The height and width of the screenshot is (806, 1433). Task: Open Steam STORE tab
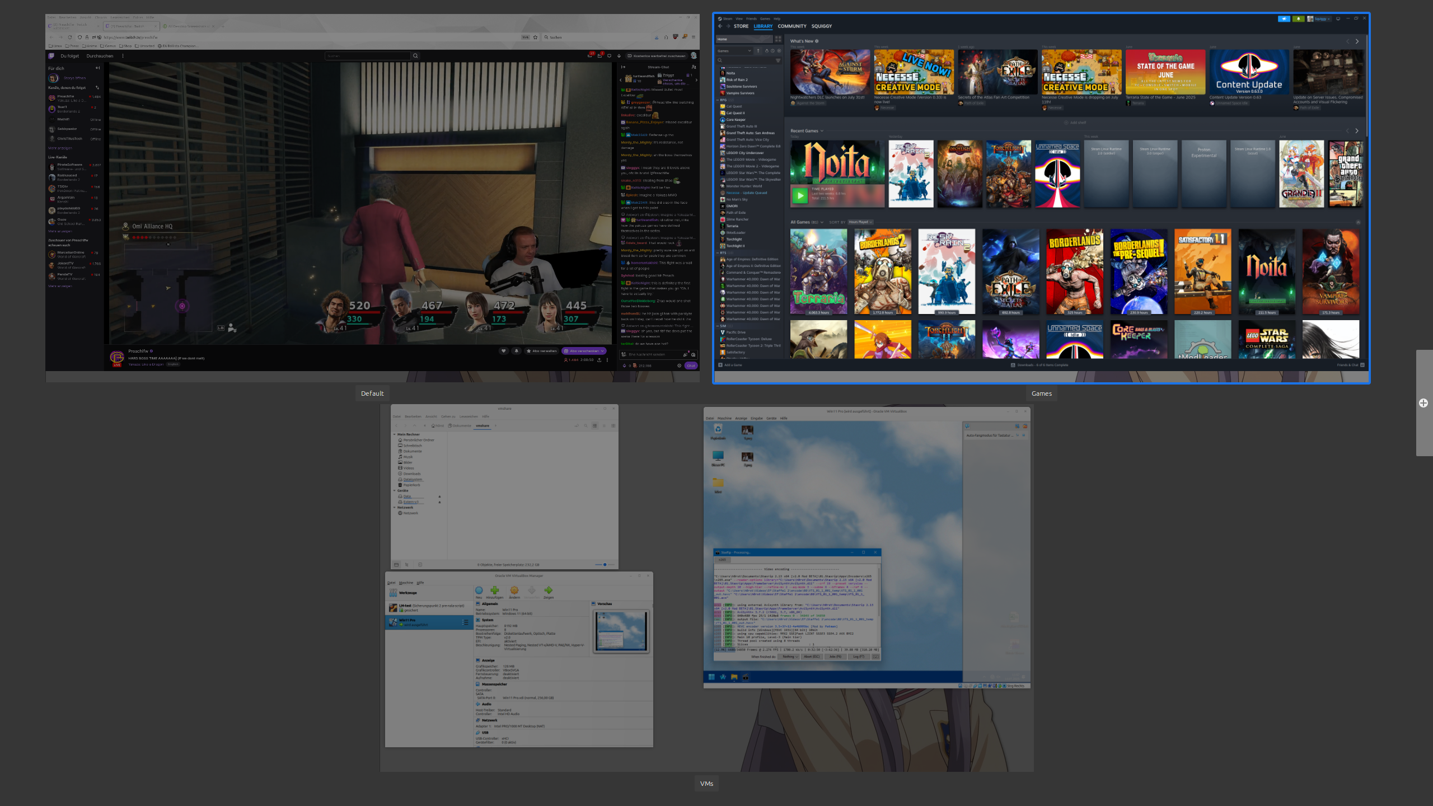(x=741, y=26)
